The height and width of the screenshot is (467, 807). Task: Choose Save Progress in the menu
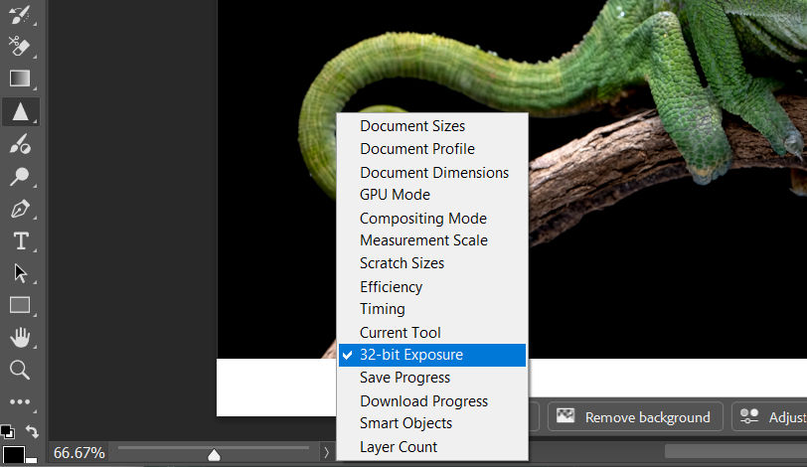(432, 378)
